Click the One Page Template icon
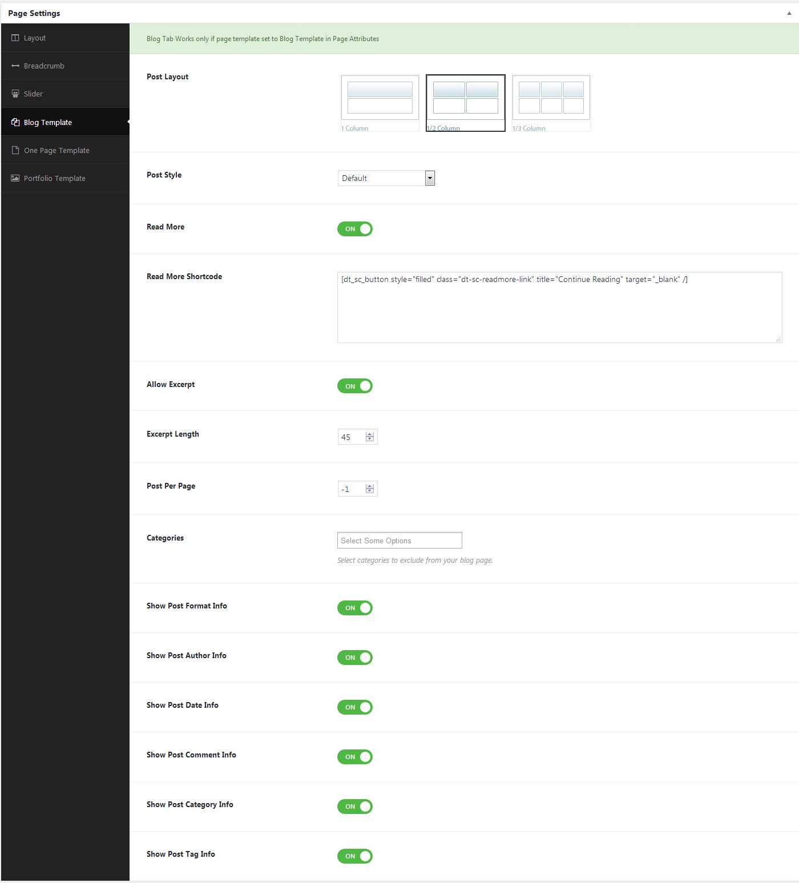The width and height of the screenshot is (799, 883). click(15, 150)
